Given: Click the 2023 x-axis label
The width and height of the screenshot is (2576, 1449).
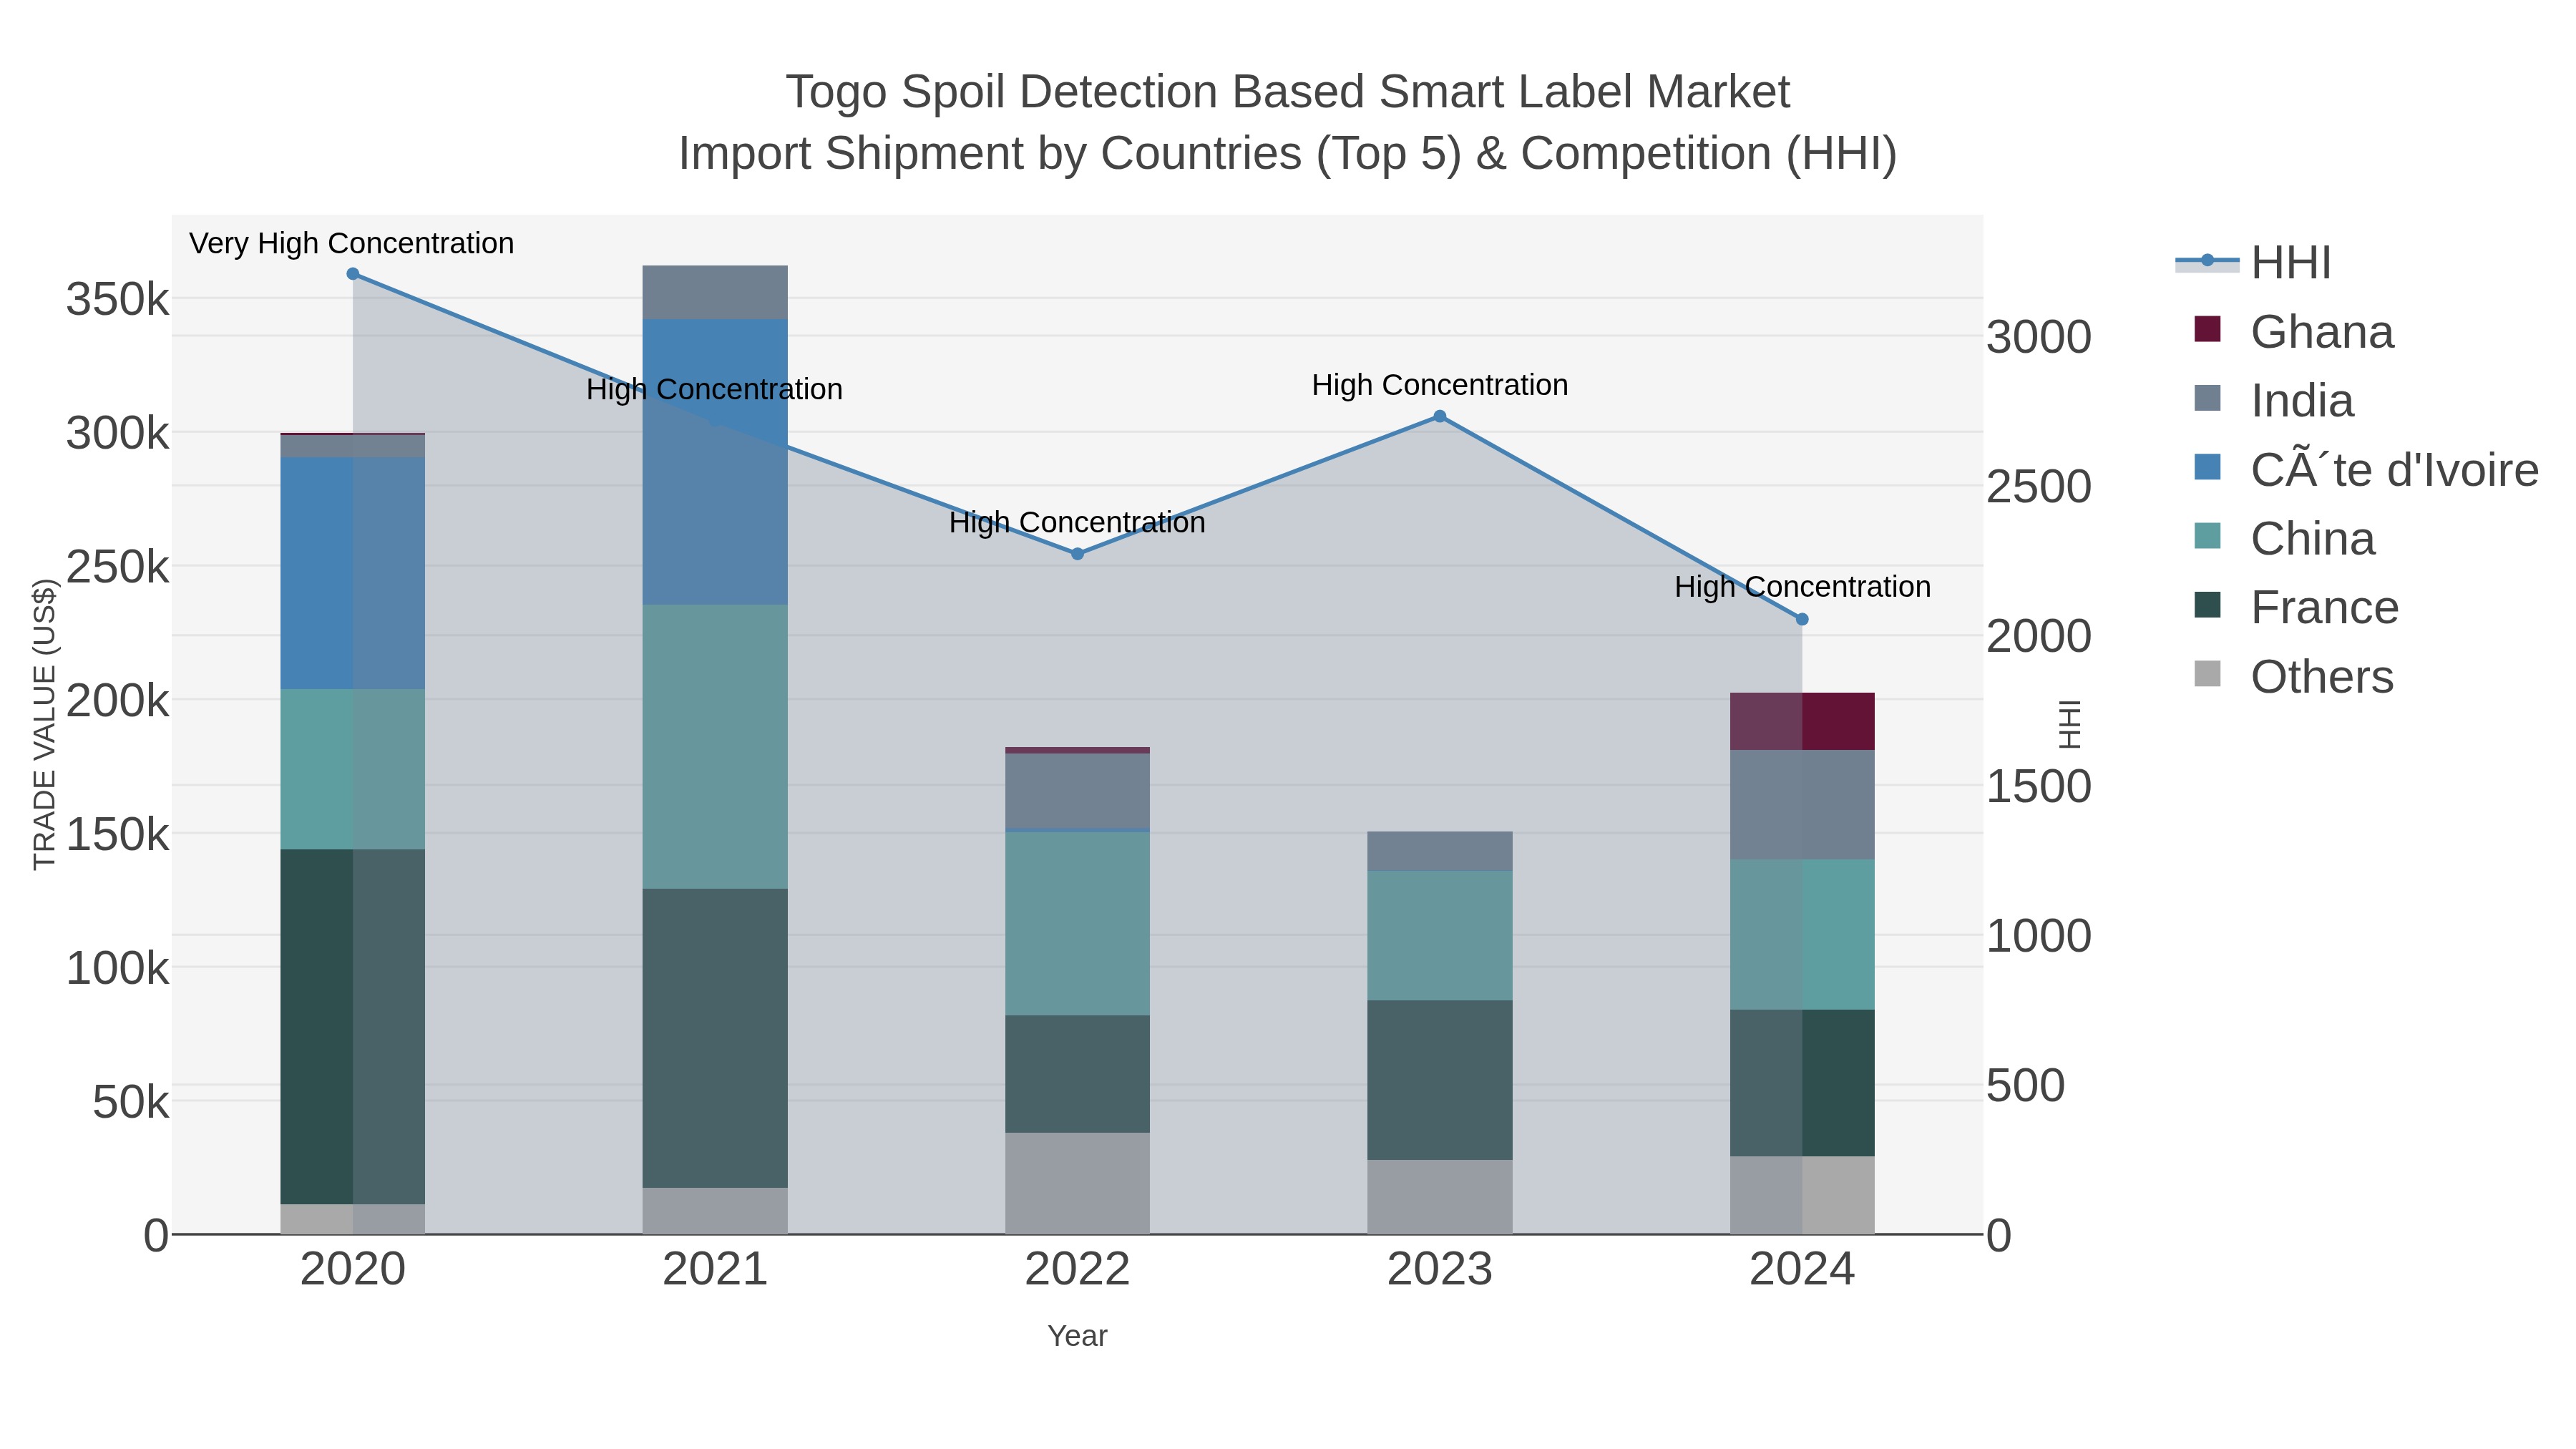Looking at the screenshot, I should pos(1440,1270).
